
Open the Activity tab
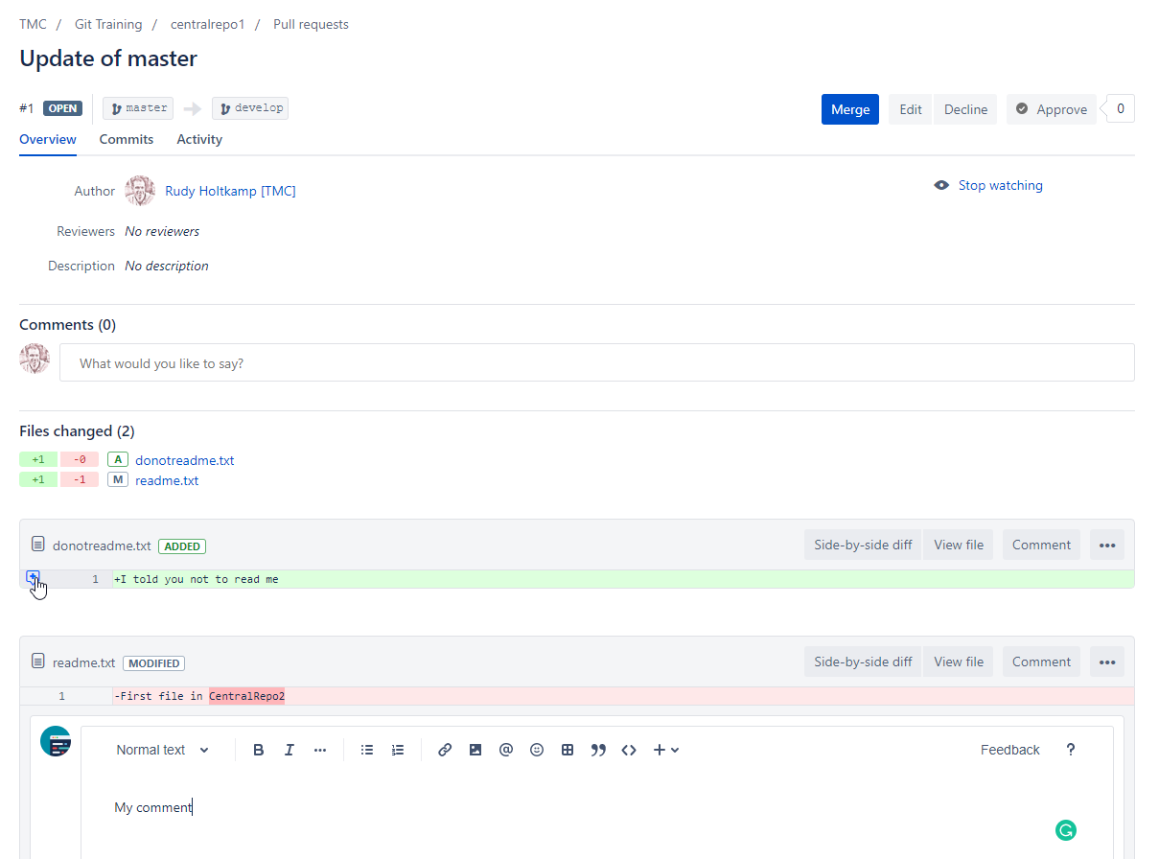[x=198, y=139]
